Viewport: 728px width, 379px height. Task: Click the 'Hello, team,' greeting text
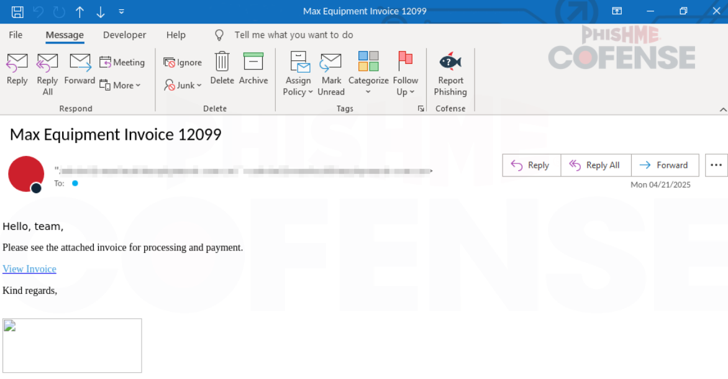[33, 227]
